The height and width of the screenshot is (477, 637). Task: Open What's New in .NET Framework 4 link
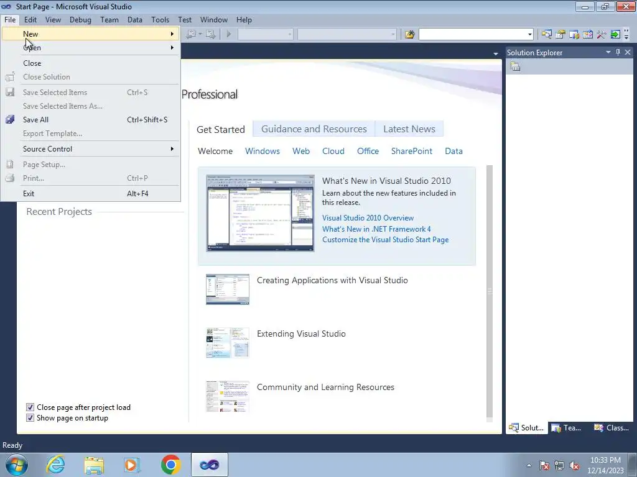coord(376,229)
